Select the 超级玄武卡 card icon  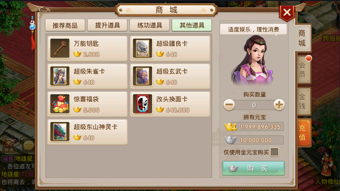coord(142,76)
